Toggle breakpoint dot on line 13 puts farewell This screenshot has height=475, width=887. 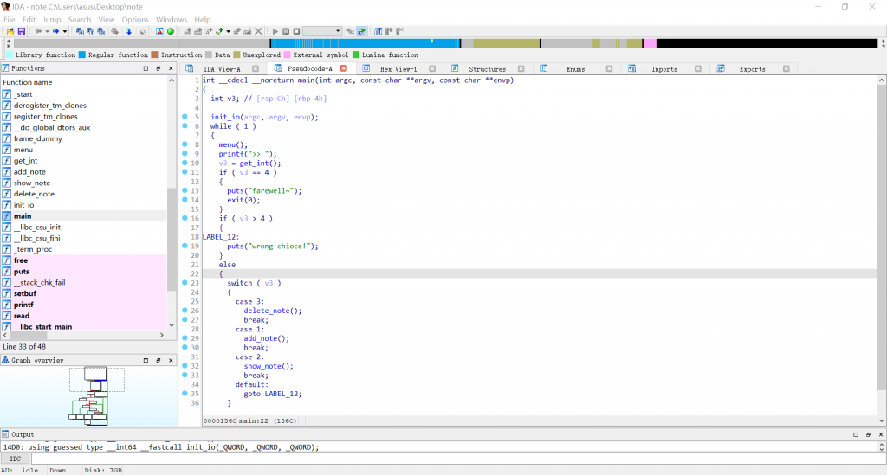[x=185, y=190]
